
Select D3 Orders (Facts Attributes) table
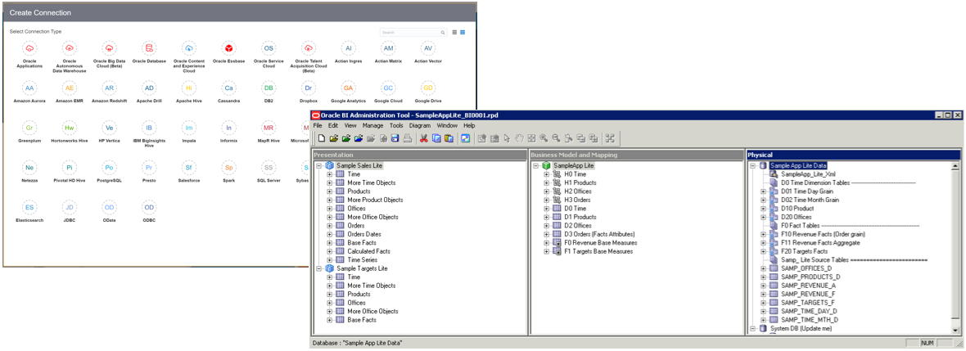(x=599, y=234)
